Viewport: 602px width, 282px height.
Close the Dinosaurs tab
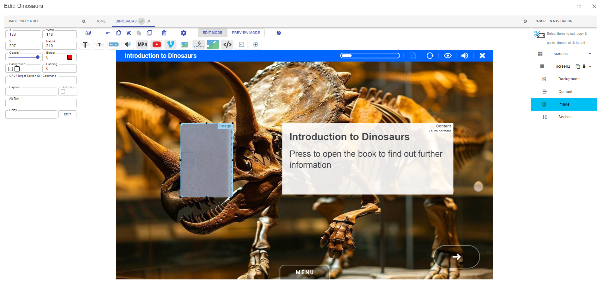[x=149, y=21]
